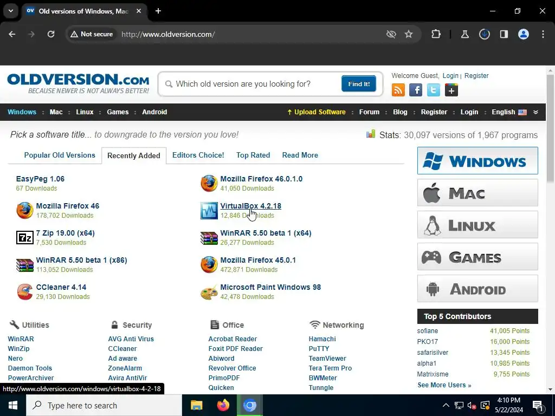
Task: Open Chrome extensions puzzle icon
Action: click(x=436, y=34)
